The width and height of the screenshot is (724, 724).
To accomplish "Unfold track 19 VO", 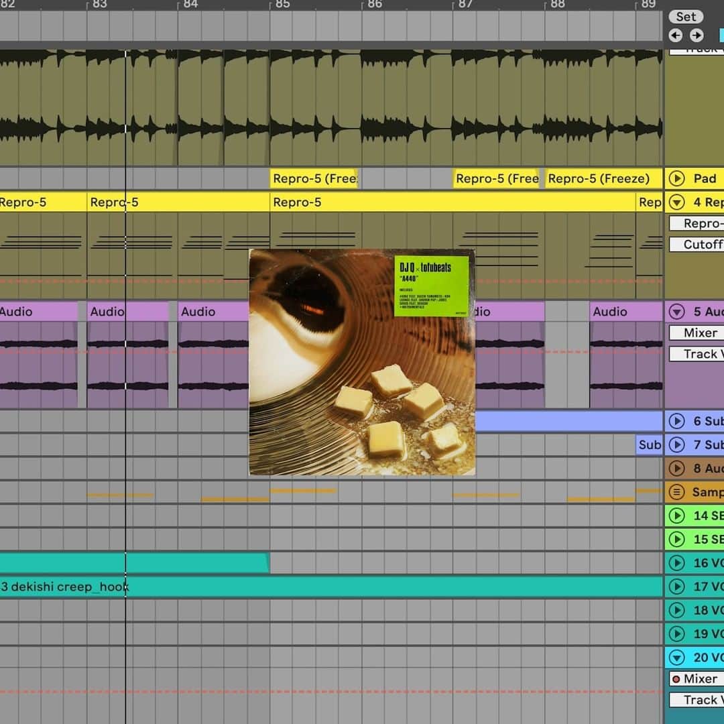I will (677, 633).
